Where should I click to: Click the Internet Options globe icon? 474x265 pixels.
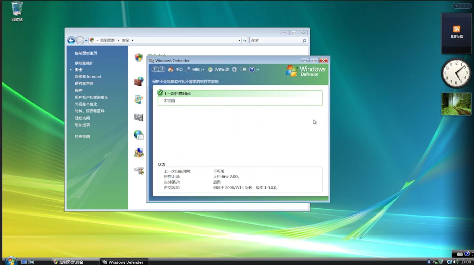pyautogui.click(x=138, y=135)
